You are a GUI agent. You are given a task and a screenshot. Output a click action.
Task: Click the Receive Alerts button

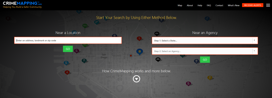click(253, 5)
